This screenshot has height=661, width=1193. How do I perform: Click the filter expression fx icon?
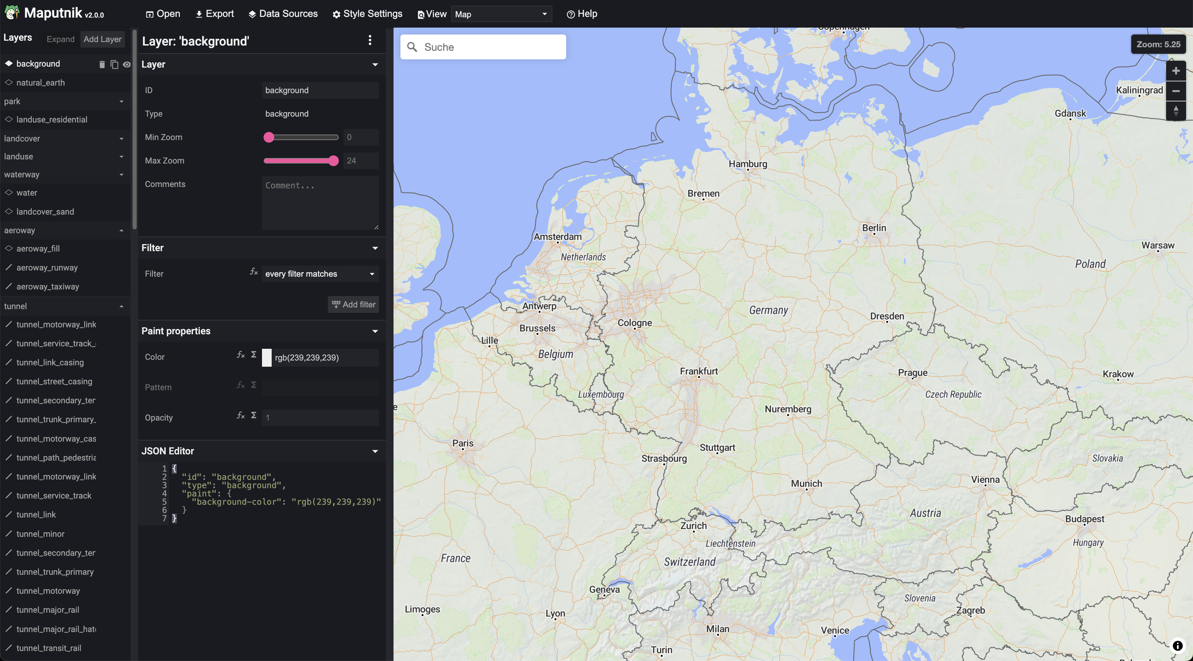click(x=254, y=272)
